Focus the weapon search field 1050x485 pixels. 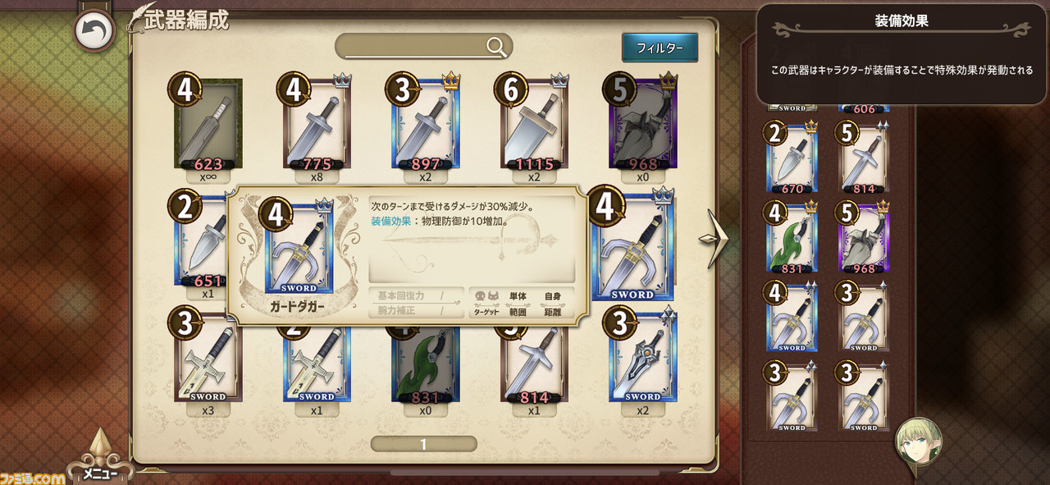[423, 47]
